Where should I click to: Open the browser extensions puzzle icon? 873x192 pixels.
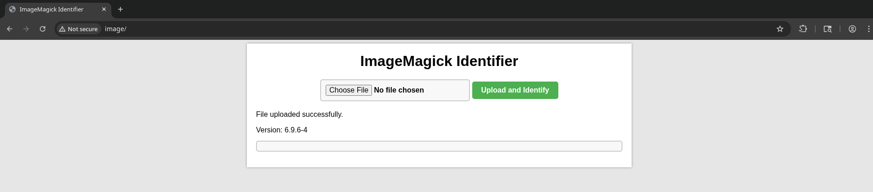tap(803, 29)
